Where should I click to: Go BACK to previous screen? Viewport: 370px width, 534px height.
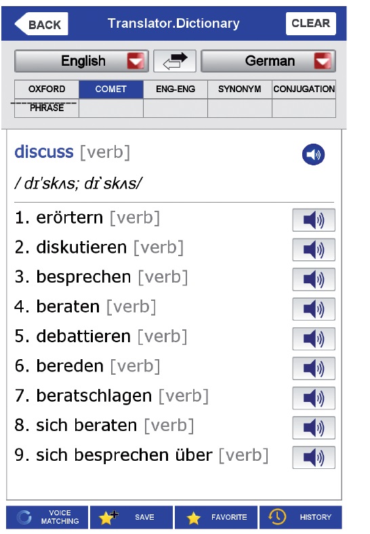[x=41, y=24]
